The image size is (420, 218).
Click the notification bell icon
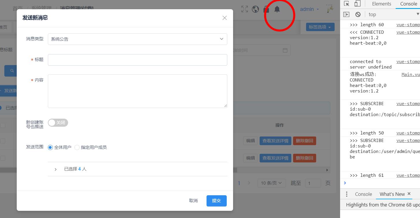click(x=277, y=9)
